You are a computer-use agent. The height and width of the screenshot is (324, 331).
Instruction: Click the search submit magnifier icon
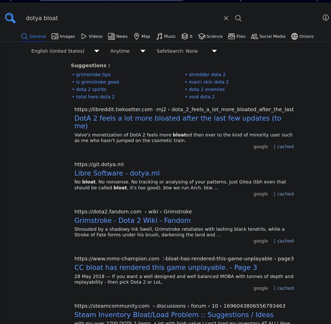(238, 18)
